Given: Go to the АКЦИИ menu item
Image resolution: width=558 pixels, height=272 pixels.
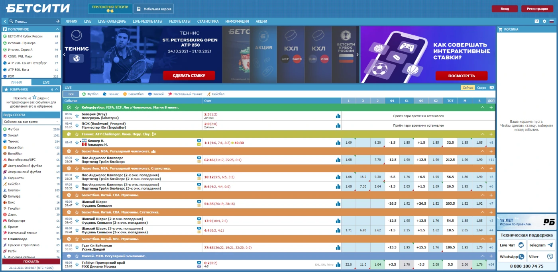Looking at the screenshot, I should (x=261, y=22).
